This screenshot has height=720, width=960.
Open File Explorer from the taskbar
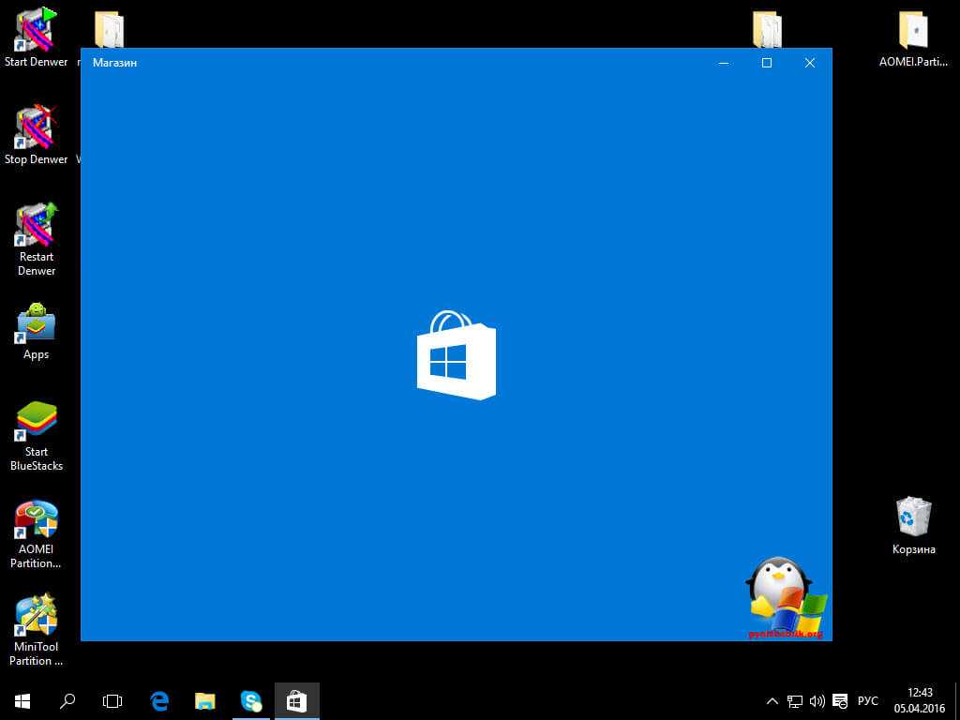click(205, 700)
